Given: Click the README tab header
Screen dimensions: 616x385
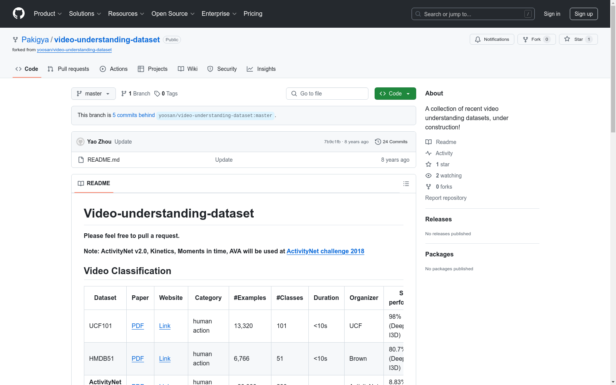Looking at the screenshot, I should [94, 184].
